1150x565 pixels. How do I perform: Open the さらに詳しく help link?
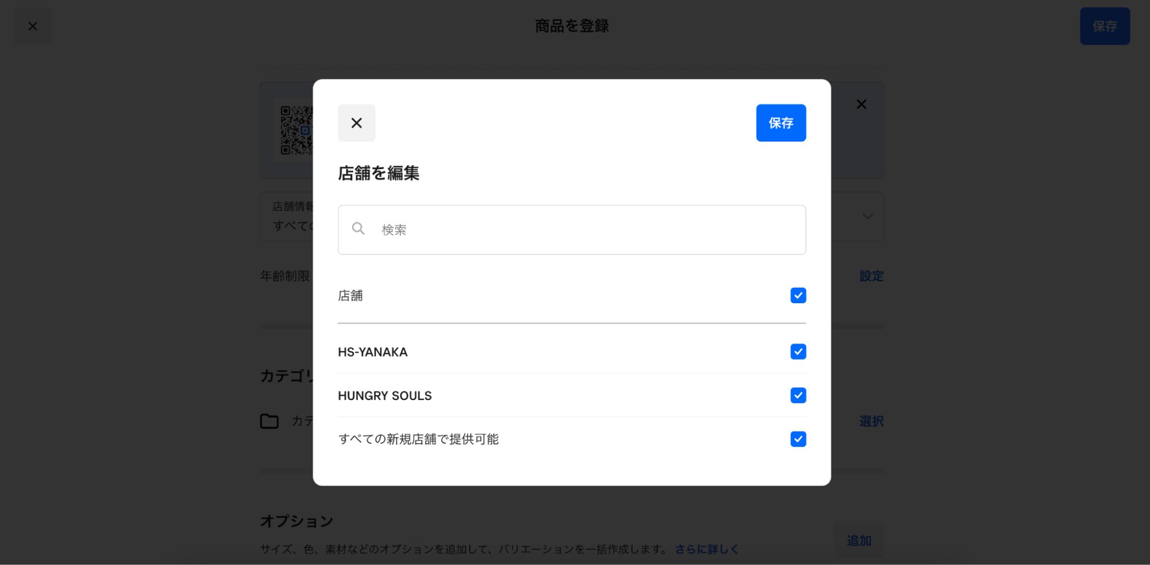[x=706, y=549]
